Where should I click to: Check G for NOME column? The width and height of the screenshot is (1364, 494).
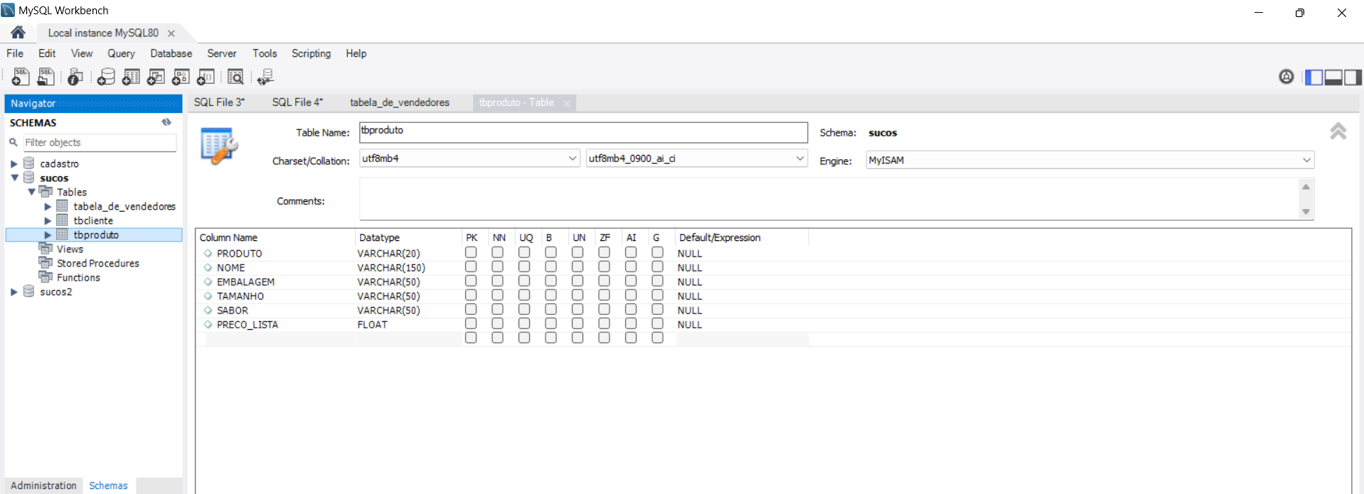point(658,267)
